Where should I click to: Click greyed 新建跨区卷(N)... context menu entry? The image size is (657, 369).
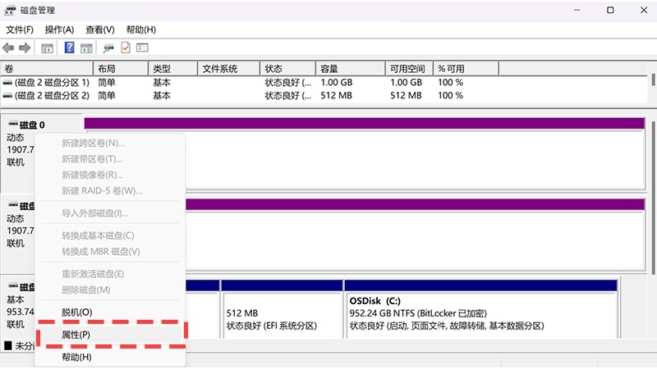click(112, 143)
